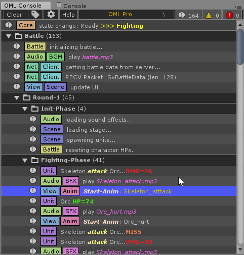Viewport: 244px width, 255px height.
Task: Click Anim tag on Skeleton_atttack row
Action: pos(70,191)
